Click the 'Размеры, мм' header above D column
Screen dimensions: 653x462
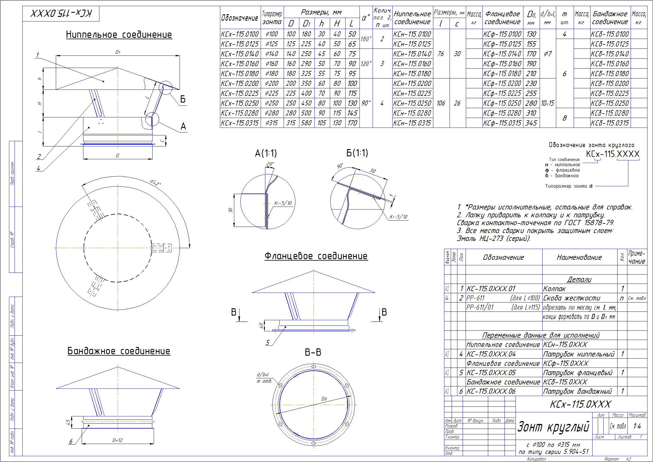pos(321,12)
